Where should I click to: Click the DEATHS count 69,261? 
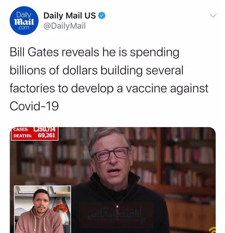(46, 136)
